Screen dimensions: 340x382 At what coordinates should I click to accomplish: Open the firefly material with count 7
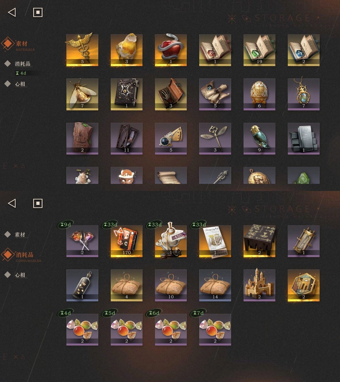[82, 94]
